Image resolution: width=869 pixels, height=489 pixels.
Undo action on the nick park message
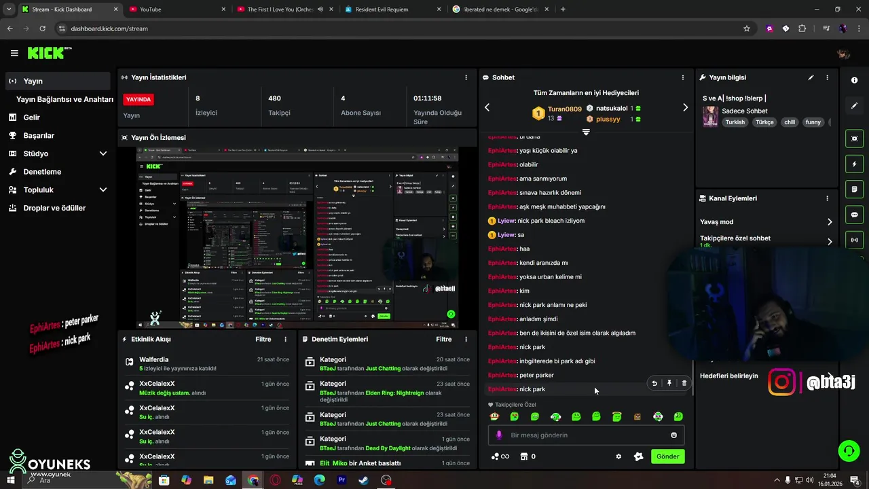(x=654, y=383)
